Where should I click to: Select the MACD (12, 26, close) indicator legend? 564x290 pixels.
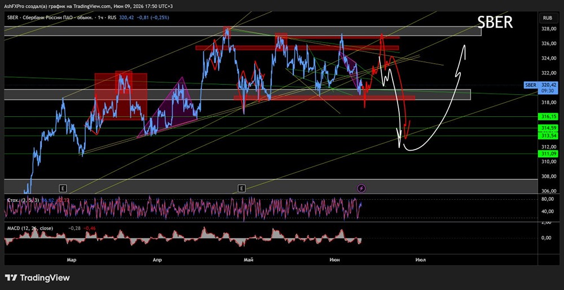[x=30, y=228]
